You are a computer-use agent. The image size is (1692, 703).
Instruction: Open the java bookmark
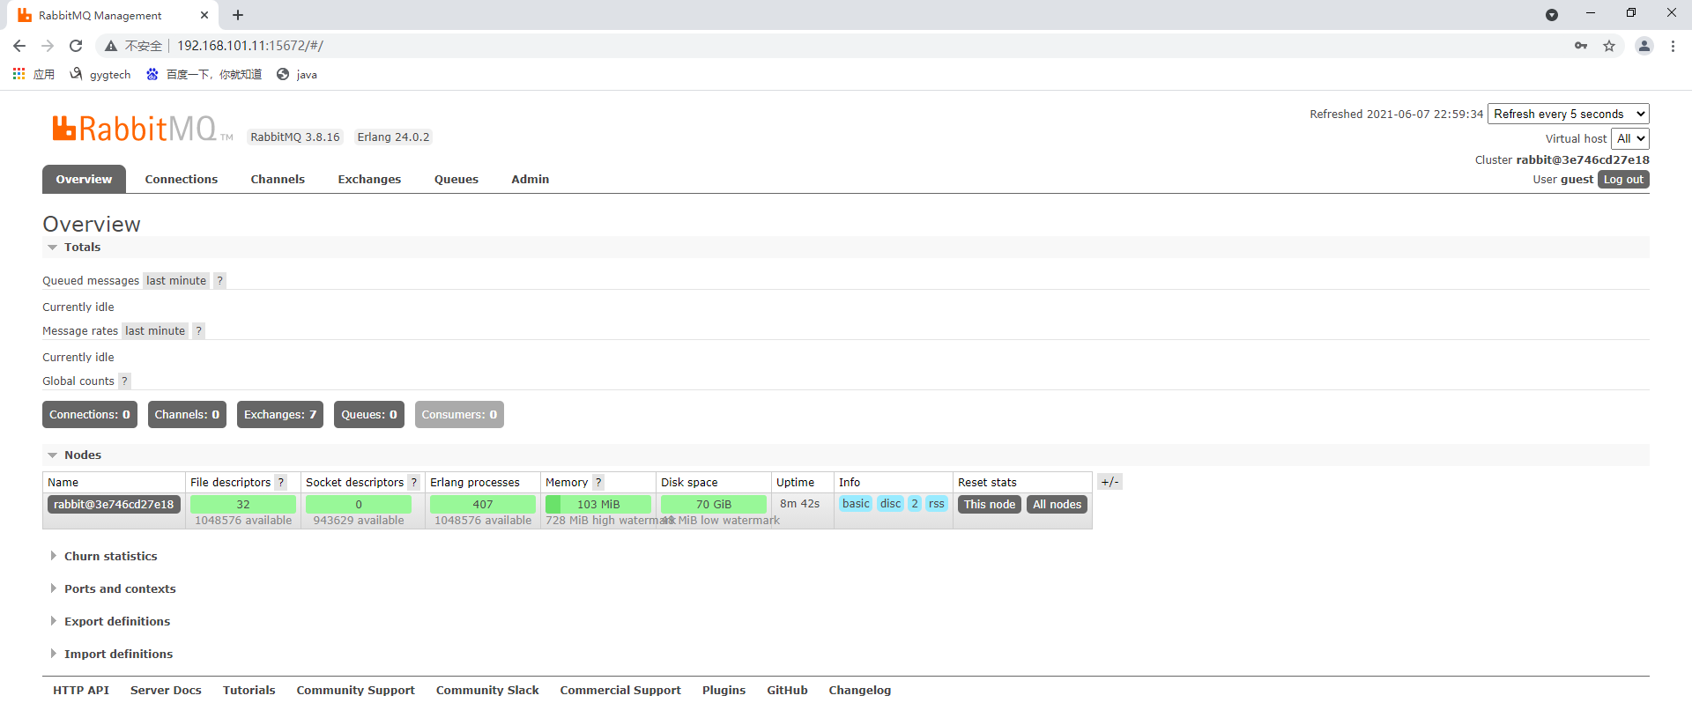(x=297, y=74)
